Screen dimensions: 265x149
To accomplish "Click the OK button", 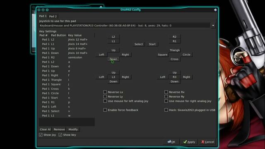I will click(x=171, y=142).
